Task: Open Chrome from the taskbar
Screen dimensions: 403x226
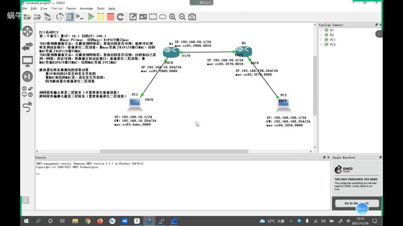Action: click(x=88, y=221)
